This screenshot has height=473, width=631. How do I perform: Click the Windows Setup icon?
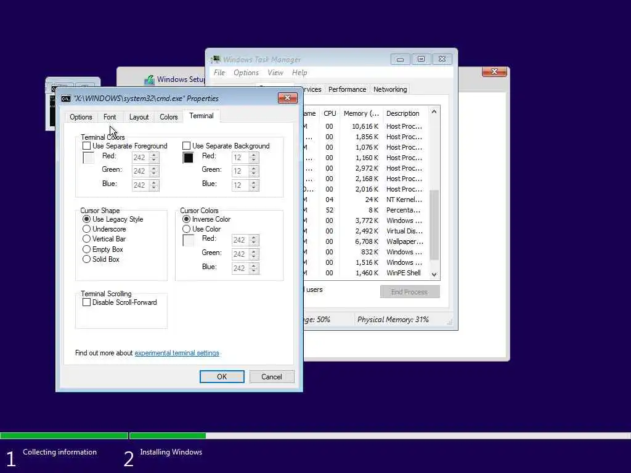(149, 79)
